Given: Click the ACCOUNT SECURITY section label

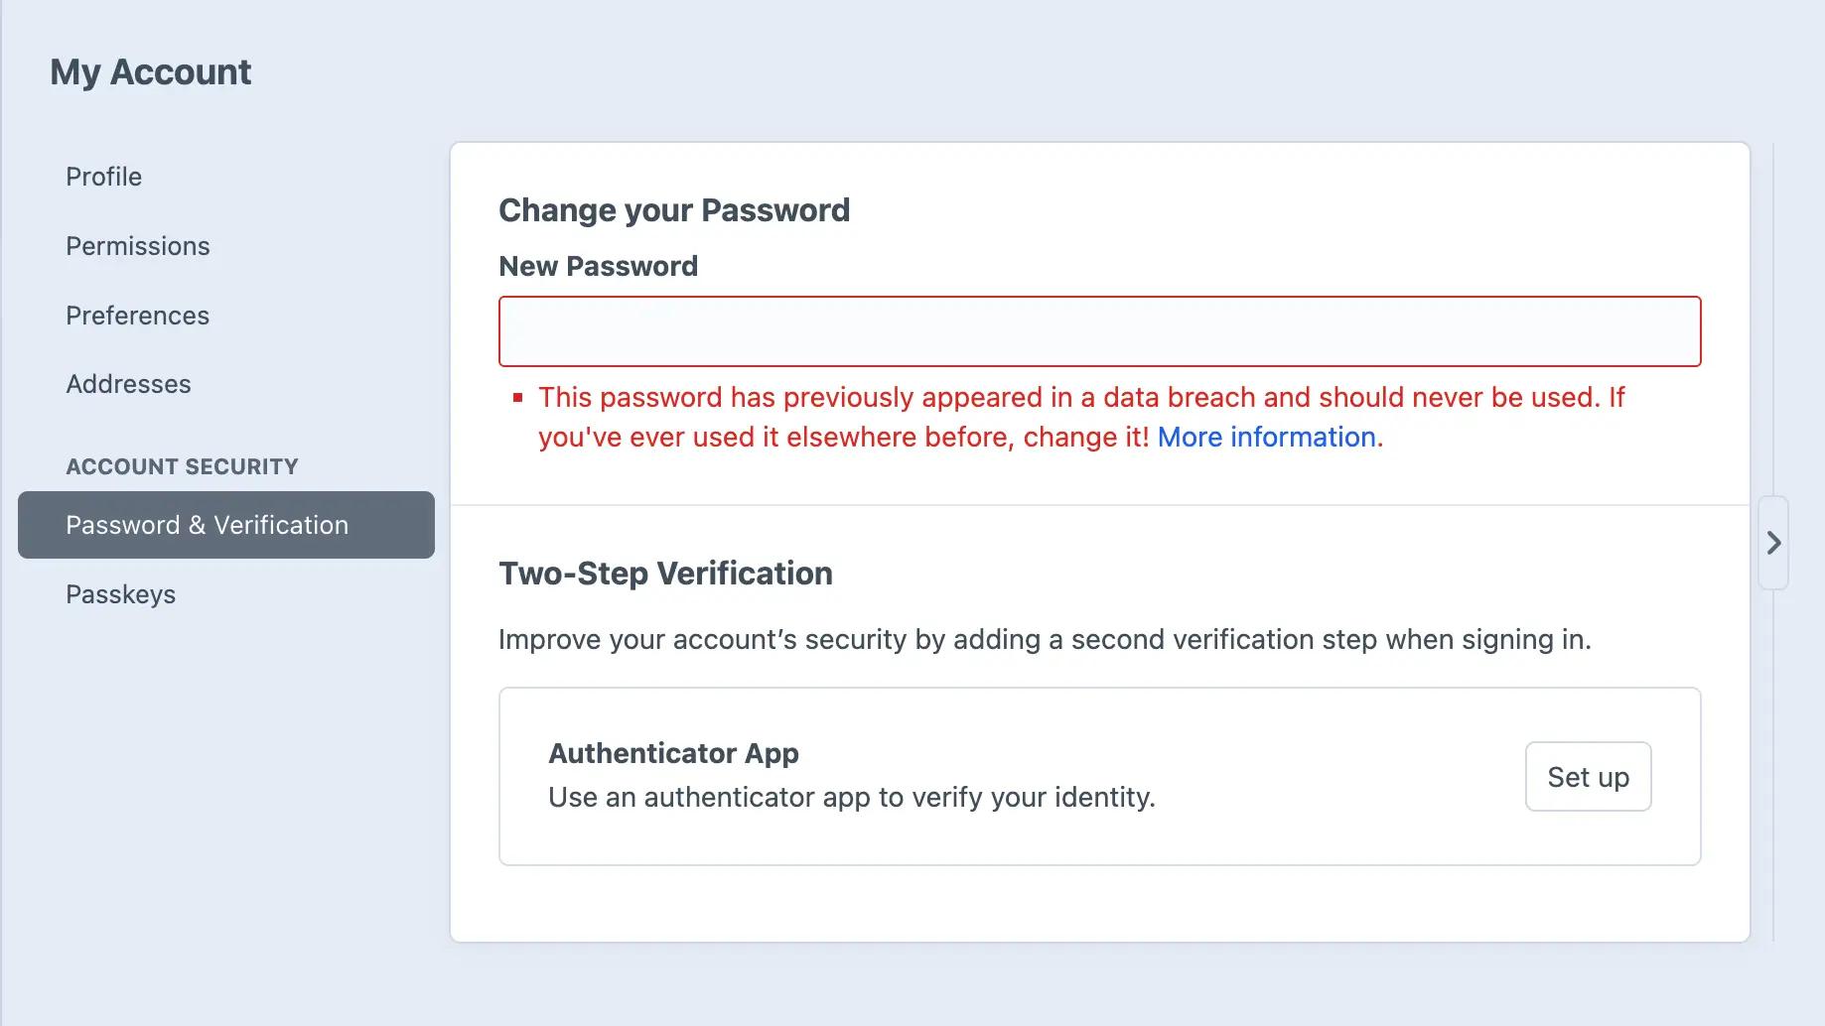Looking at the screenshot, I should click(x=182, y=465).
